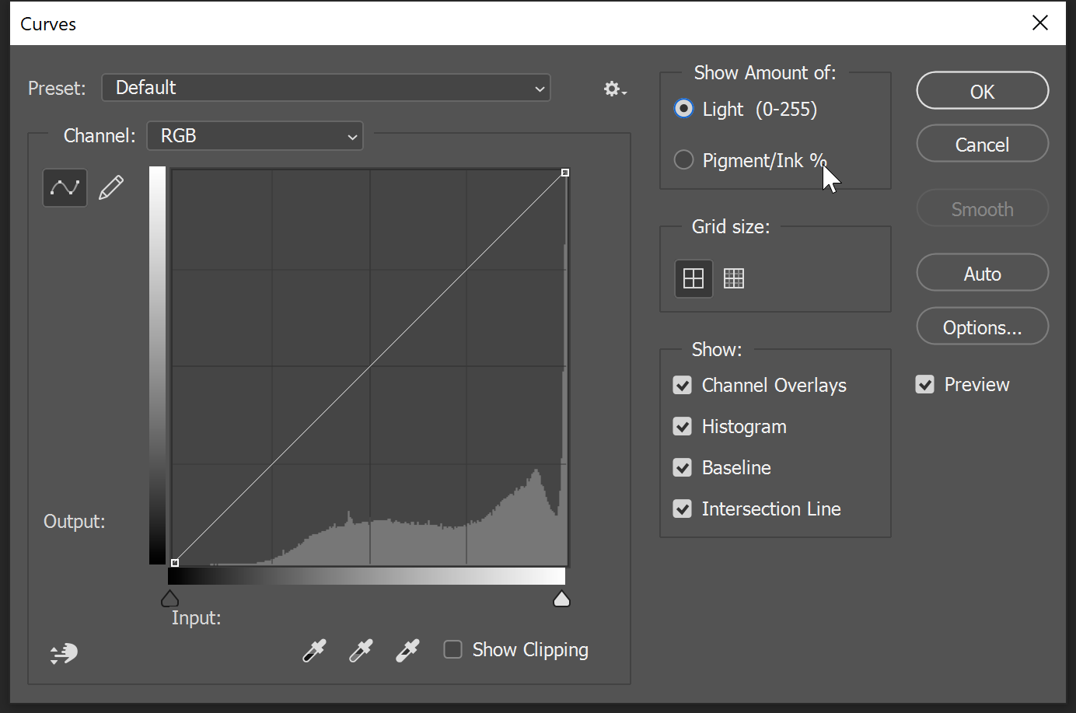Disable the Intersection Line display
Image resolution: width=1076 pixels, height=713 pixels.
click(682, 509)
